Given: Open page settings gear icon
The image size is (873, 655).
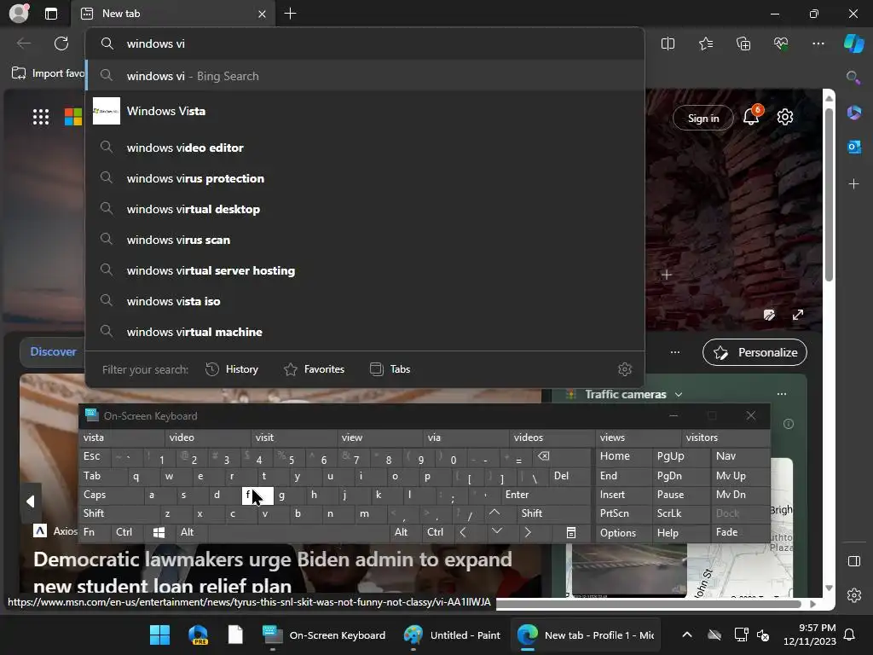Looking at the screenshot, I should [785, 117].
